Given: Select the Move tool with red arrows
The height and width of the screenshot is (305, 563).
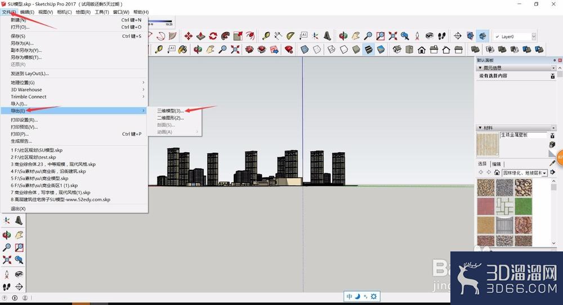Looking at the screenshot, I should [188, 36].
